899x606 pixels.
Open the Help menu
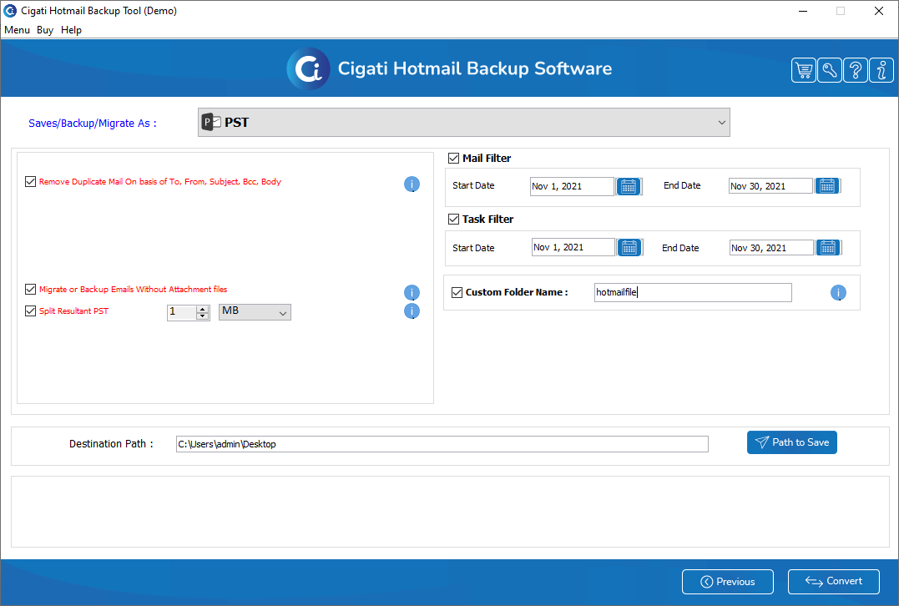[x=71, y=30]
